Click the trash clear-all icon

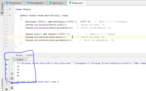(12, 88)
